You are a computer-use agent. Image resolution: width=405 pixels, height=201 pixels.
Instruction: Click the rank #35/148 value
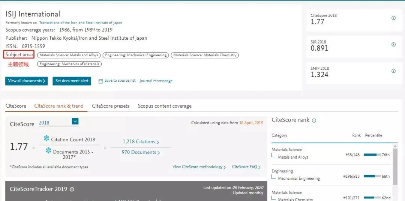[352, 155]
